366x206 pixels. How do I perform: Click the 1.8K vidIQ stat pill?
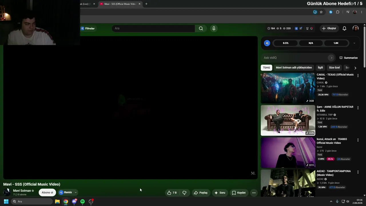[x=336, y=43]
